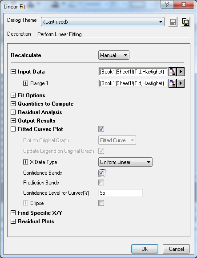197x258 pixels.
Task: Open the Range 1 arrow flyout button
Action: tap(181, 83)
